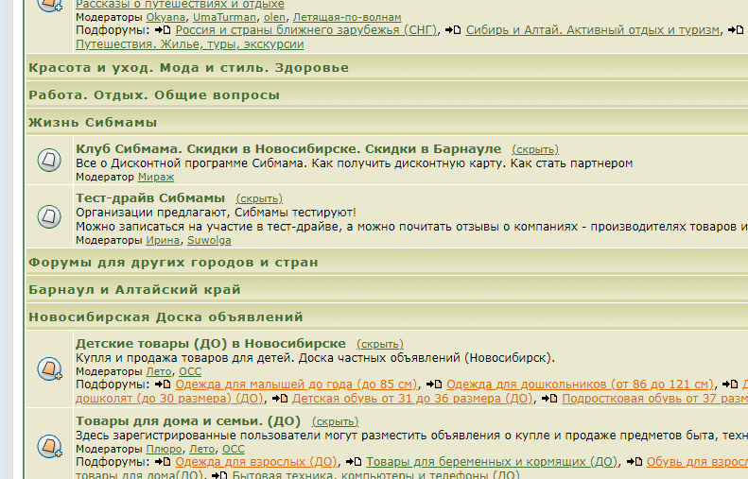748x479 pixels.
Task: Click subforum icon before Сибирь и Алтай
Action: tap(453, 30)
